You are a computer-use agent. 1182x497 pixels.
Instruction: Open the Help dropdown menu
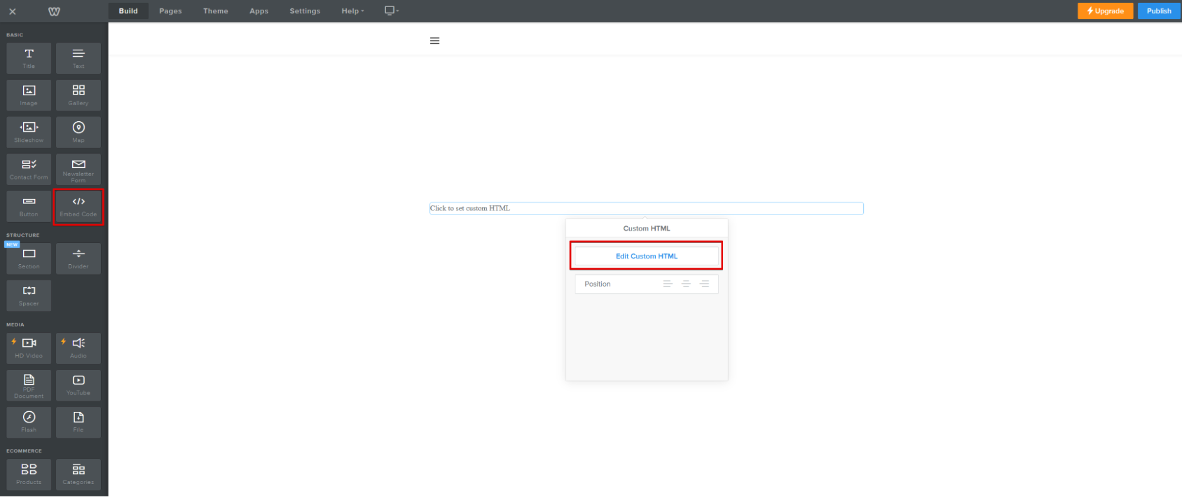coord(352,11)
